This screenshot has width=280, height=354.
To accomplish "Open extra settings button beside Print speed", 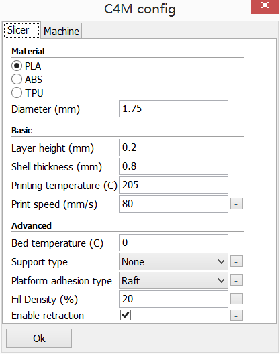I will pos(236,204).
